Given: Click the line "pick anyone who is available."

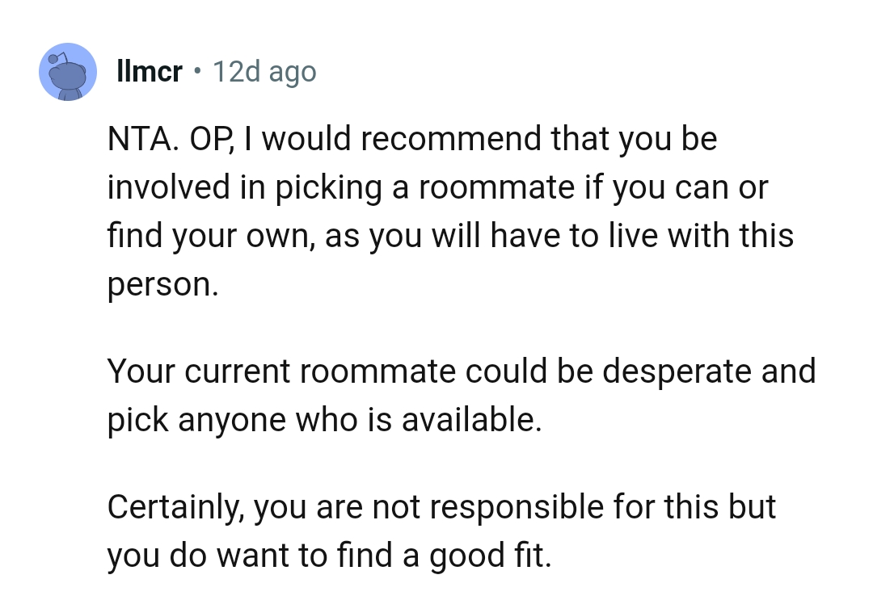Looking at the screenshot, I should pyautogui.click(x=324, y=420).
